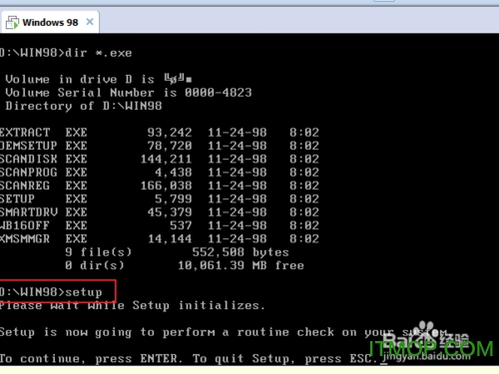The width and height of the screenshot is (499, 374).
Task: Click the 'Volume in drive D is' line
Action: pos(99,80)
